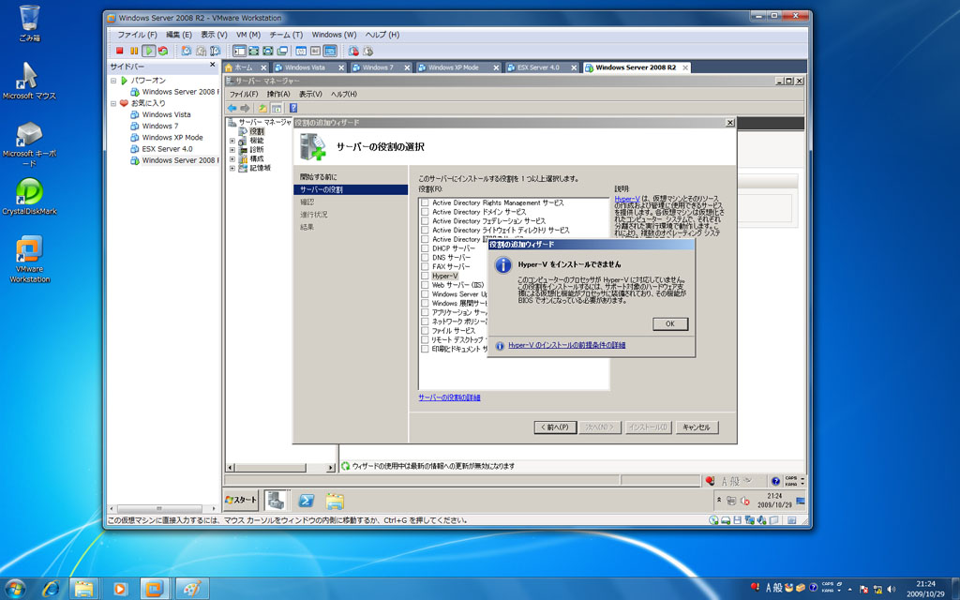This screenshot has height=600, width=960.
Task: Open Server Manager help question icon
Action: coord(293,108)
